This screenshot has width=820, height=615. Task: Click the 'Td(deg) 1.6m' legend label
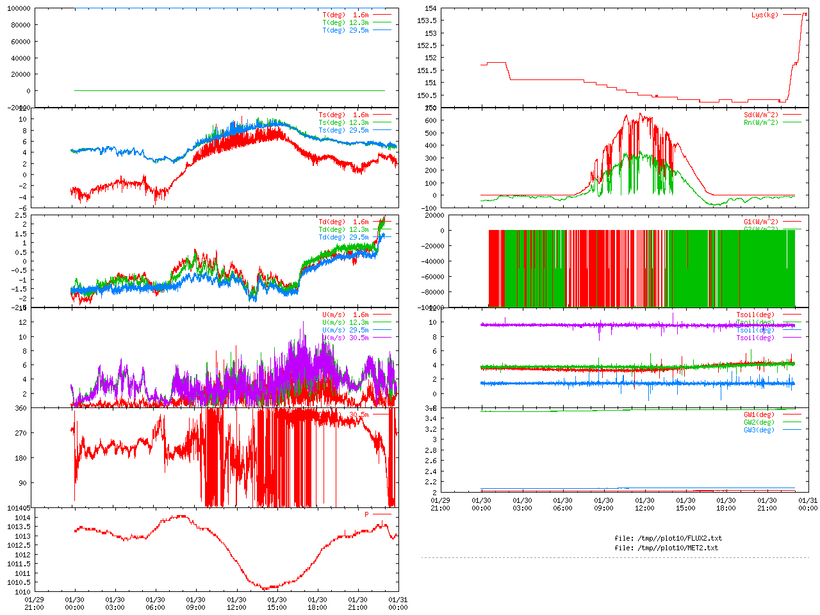[344, 222]
